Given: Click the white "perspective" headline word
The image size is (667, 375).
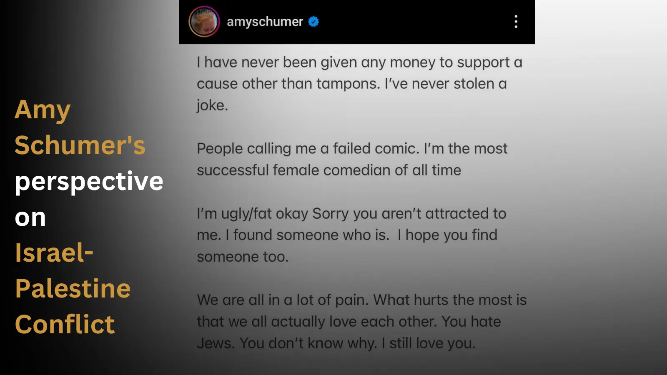Looking at the screenshot, I should click(x=89, y=182).
